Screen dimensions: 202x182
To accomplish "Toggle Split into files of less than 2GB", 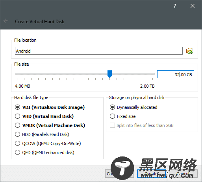I will [141, 125].
